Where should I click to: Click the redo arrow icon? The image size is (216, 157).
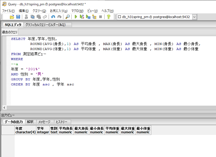(x=59, y=17)
